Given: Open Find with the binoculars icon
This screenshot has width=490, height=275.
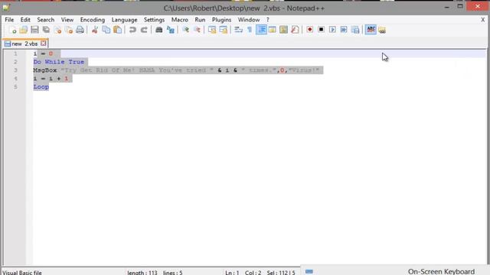Looking at the screenshot, I should pyautogui.click(x=158, y=30).
